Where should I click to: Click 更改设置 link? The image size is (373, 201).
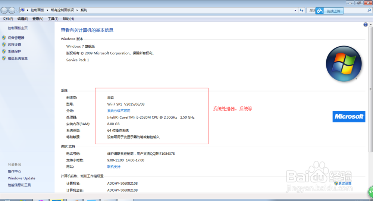pyautogui.click(x=345, y=183)
